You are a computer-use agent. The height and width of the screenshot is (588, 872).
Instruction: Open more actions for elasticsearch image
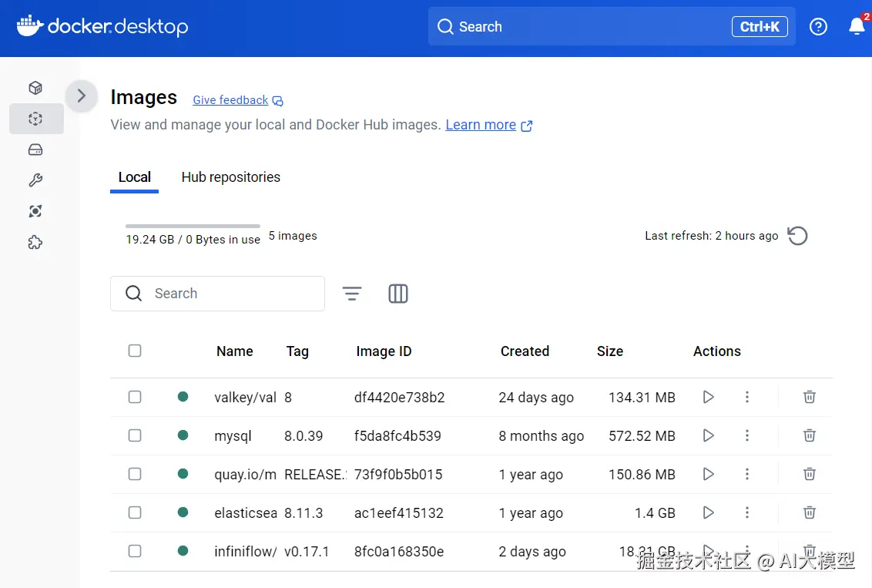point(747,512)
